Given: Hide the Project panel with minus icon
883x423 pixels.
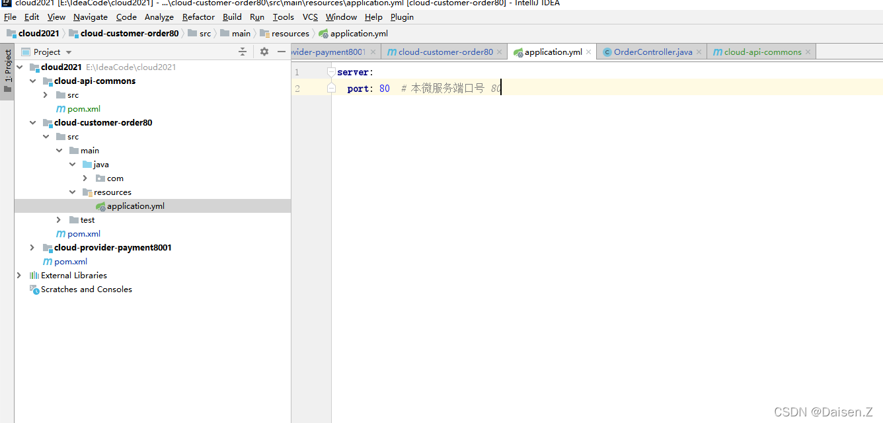Looking at the screenshot, I should [282, 52].
